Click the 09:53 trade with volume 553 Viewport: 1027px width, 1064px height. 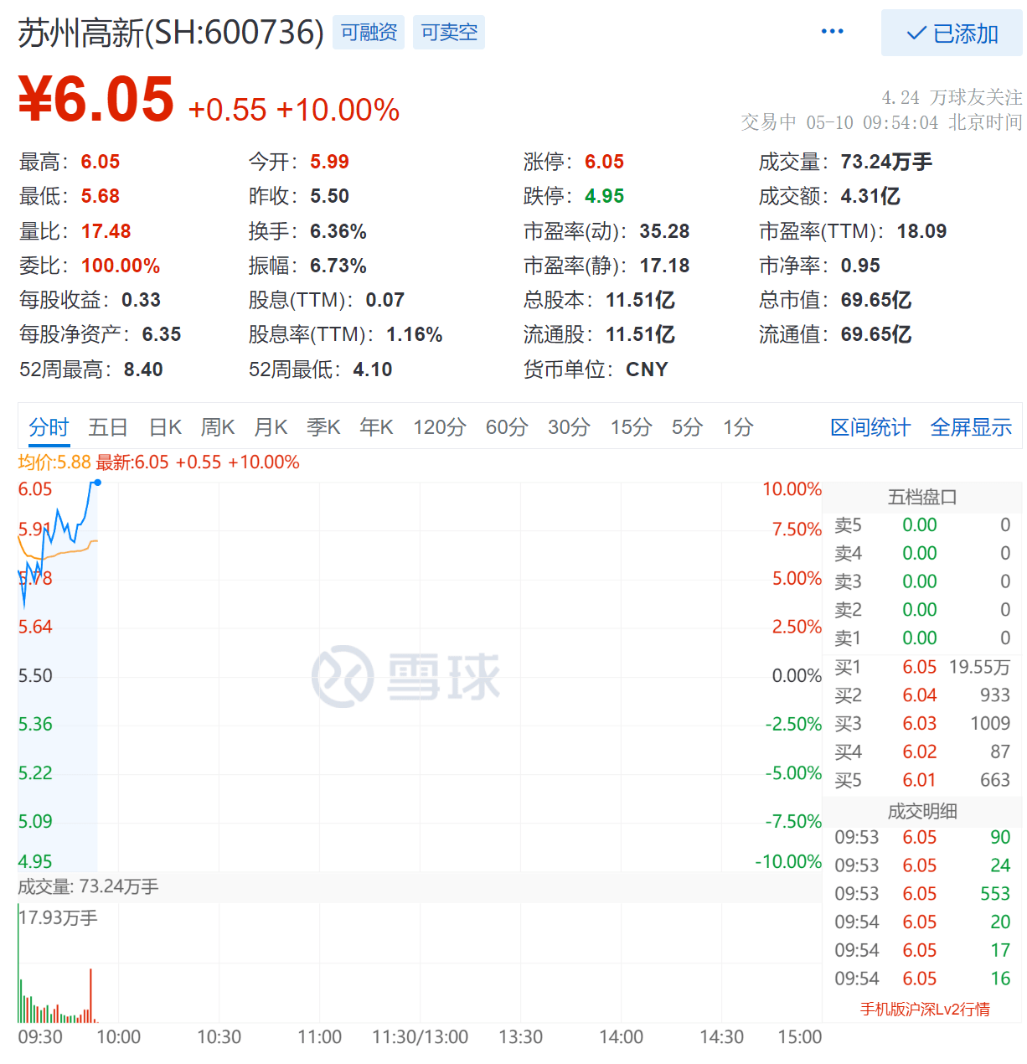(922, 894)
